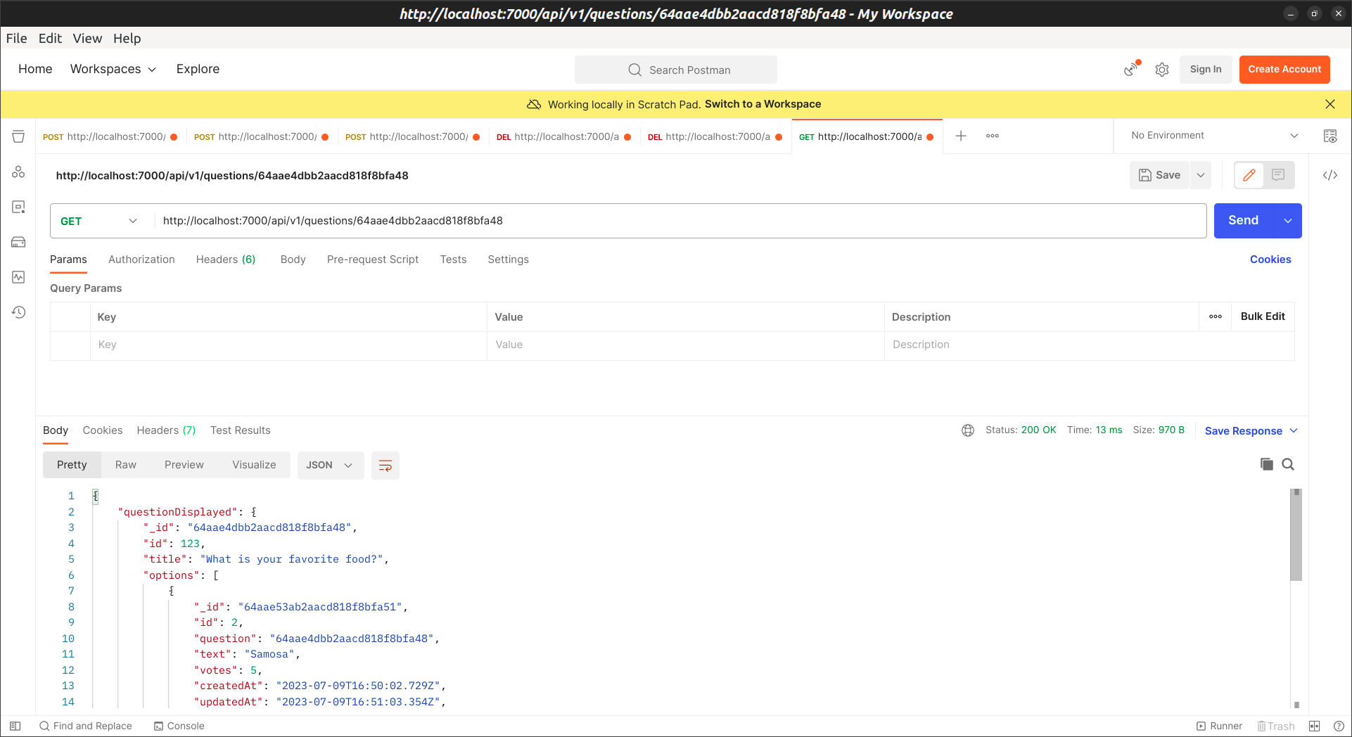Open the environment quick look

(1329, 135)
